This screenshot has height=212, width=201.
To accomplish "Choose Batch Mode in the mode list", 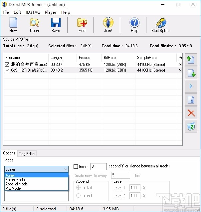I will (36, 180).
